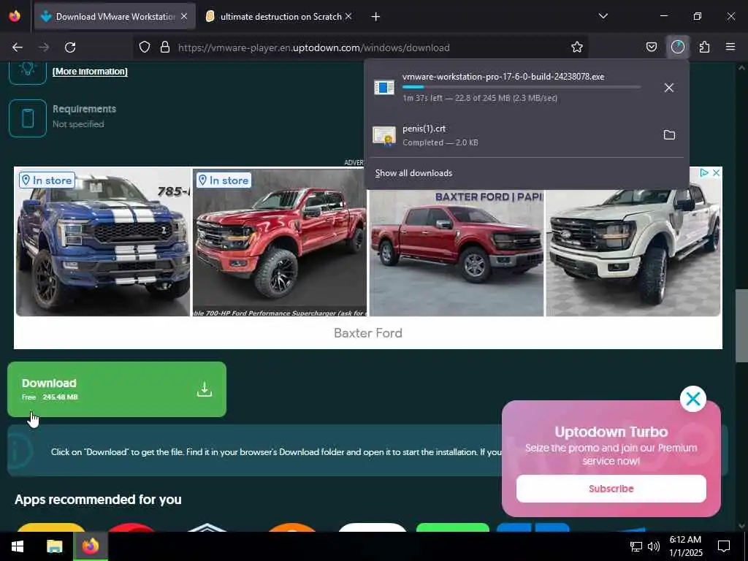Open the Windows Start menu
The height and width of the screenshot is (561, 748).
coord(18,546)
